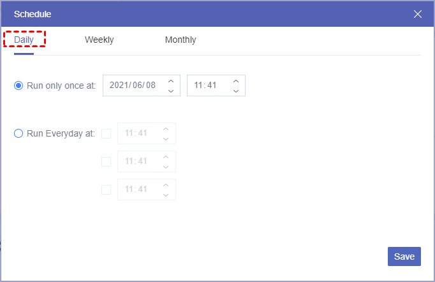Enable the first Run Everyday time checkbox

click(106, 133)
